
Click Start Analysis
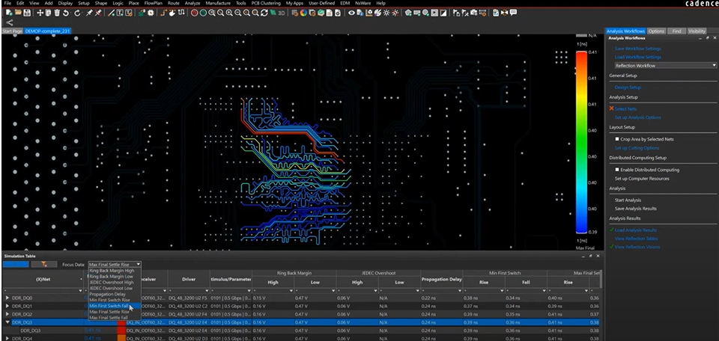(x=628, y=200)
